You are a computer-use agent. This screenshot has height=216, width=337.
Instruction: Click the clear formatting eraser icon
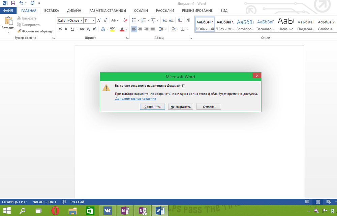pyautogui.click(x=125, y=21)
